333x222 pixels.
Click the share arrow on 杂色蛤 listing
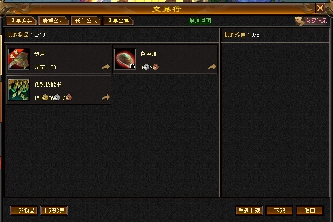click(212, 67)
